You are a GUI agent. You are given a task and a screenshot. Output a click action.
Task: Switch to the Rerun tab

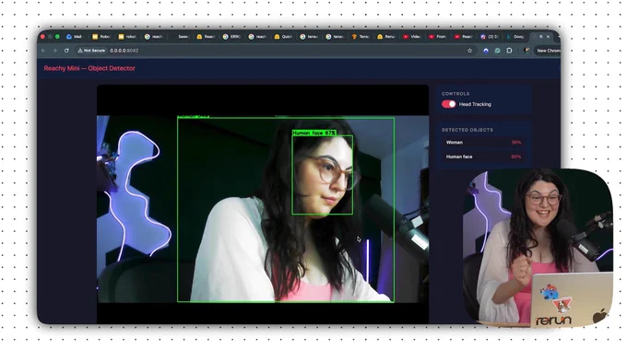[x=386, y=37]
